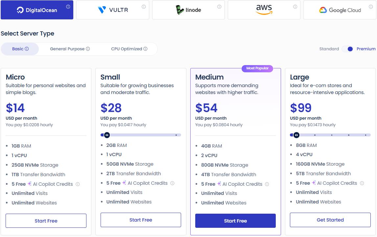Start Free on the Small plan
The image size is (377, 237).
point(141,220)
